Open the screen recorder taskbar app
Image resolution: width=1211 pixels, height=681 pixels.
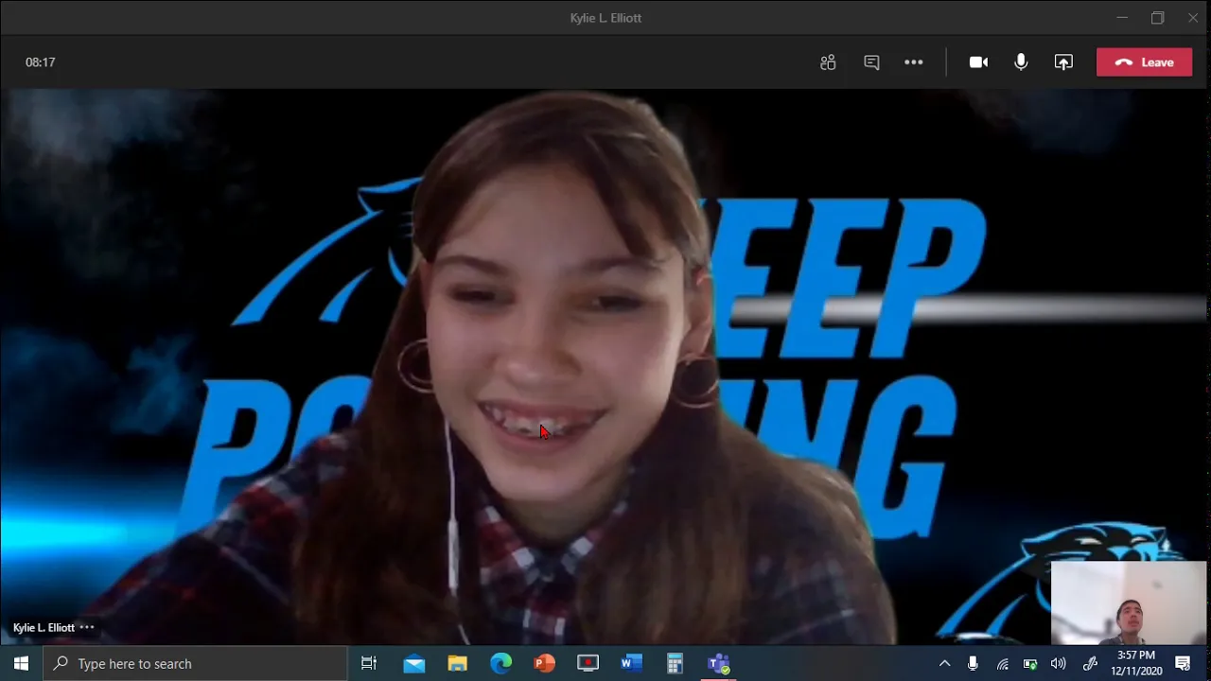(x=588, y=663)
